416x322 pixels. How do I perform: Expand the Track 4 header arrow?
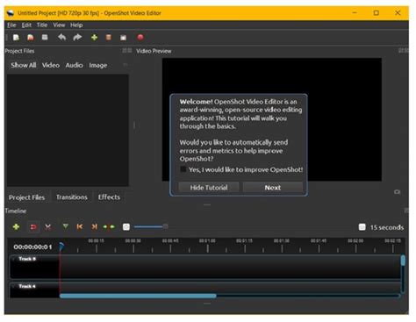pos(13,286)
